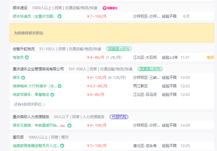The image size is (217, 151).
Task: Click salary ￥6~10K/月
Action: [x=97, y=125]
